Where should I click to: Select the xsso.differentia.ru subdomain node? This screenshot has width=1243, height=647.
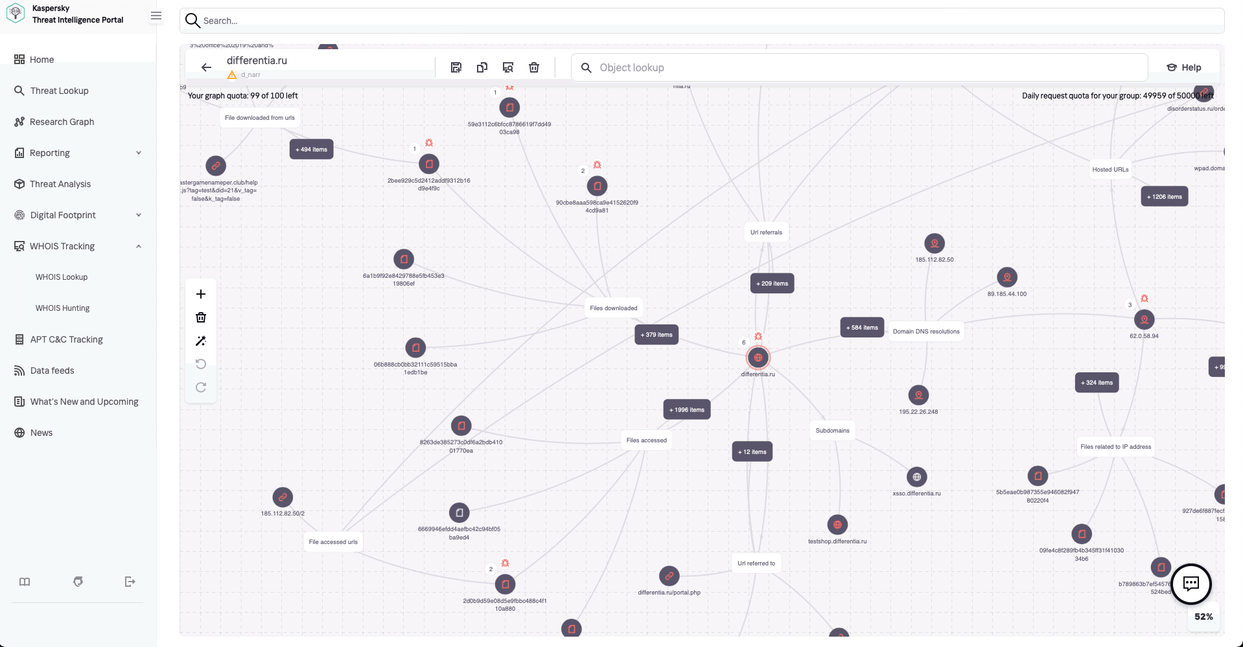[916, 477]
